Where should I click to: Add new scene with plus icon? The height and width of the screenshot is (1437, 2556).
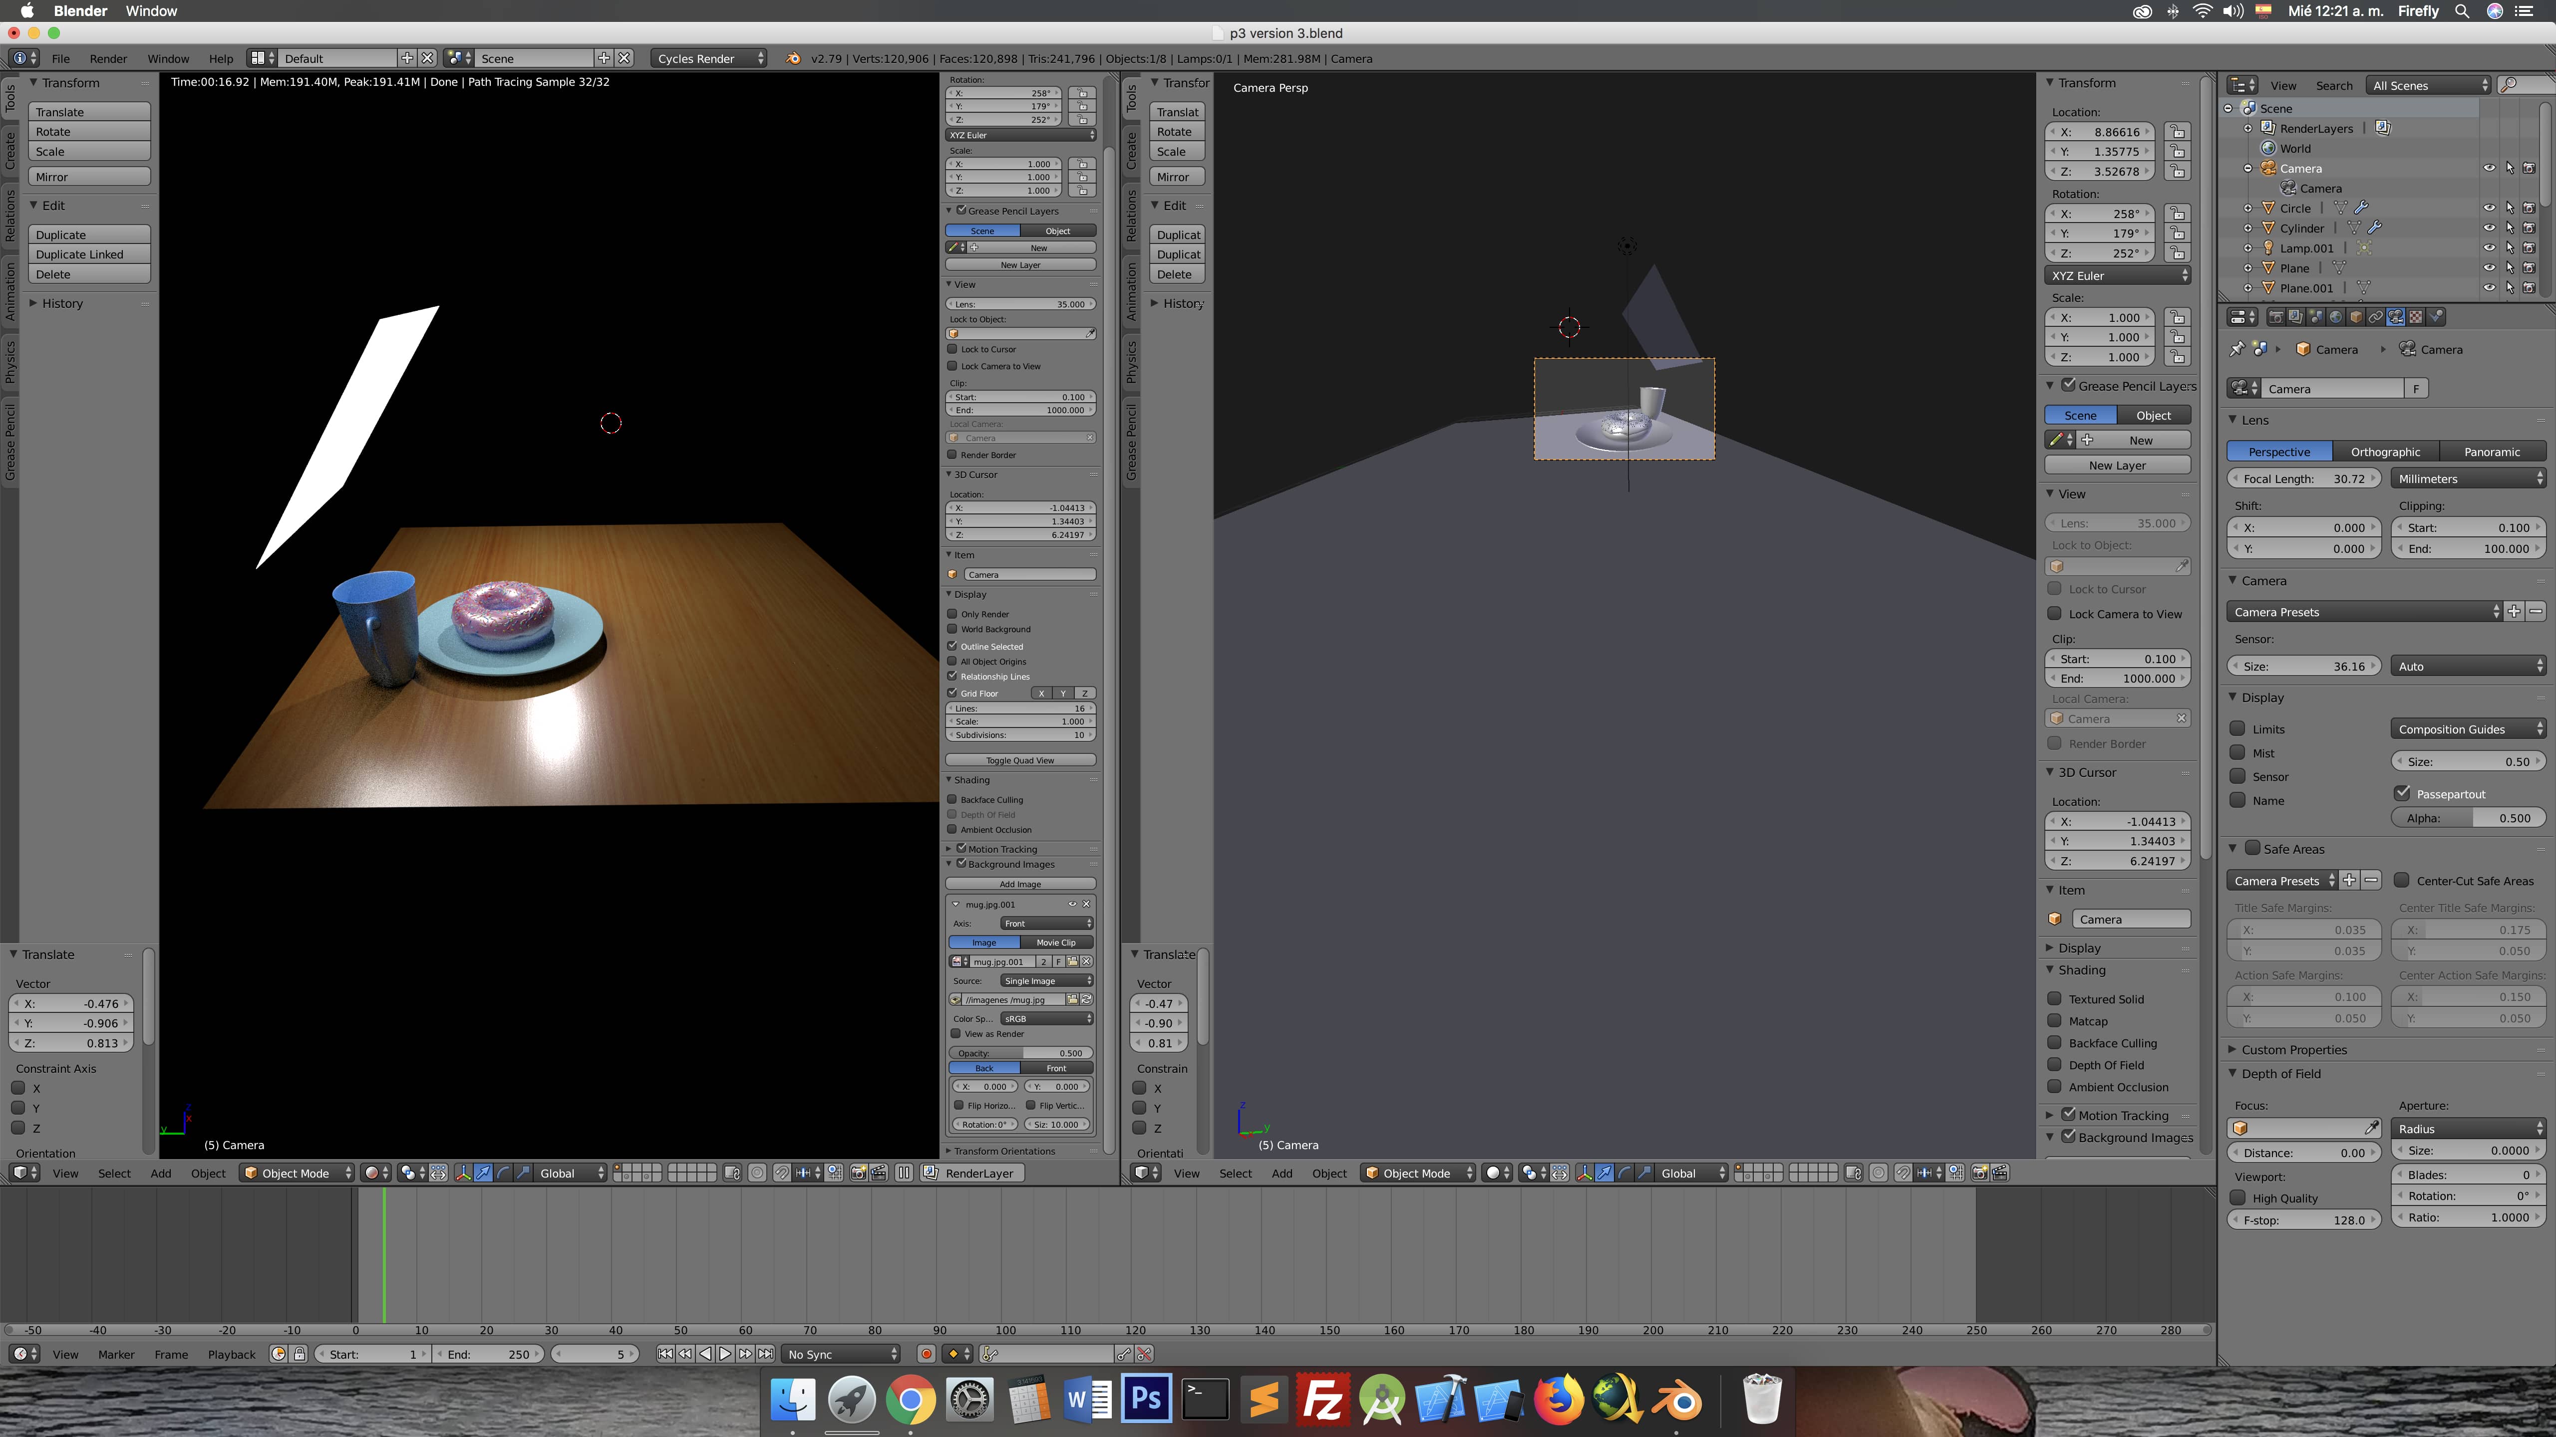point(603,58)
